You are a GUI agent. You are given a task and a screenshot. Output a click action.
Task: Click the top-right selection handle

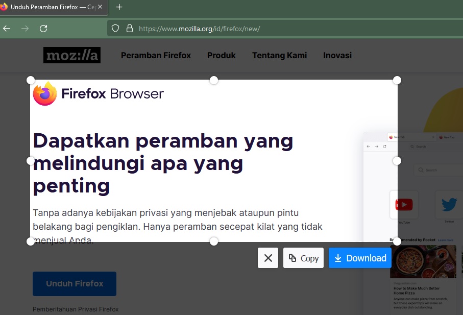point(397,80)
